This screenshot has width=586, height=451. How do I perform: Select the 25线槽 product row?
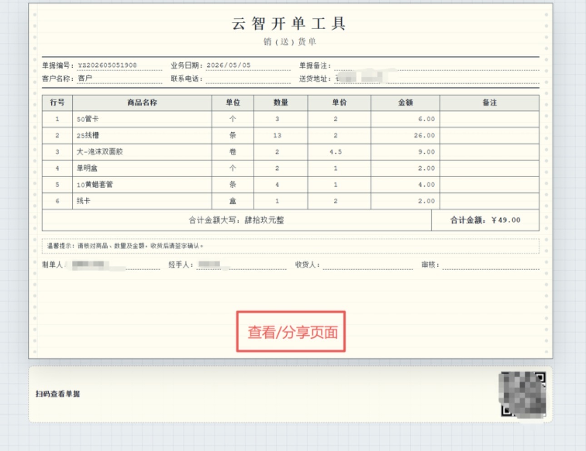tap(291, 135)
